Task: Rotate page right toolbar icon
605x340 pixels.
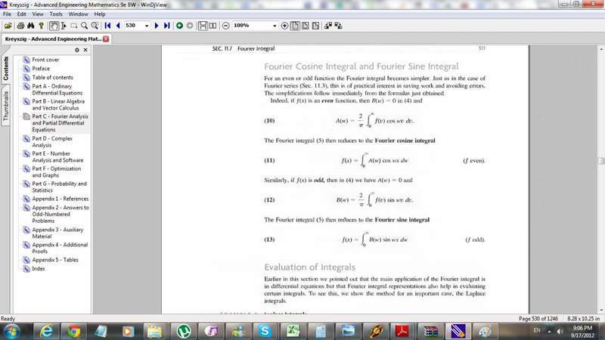Action: pyautogui.click(x=338, y=26)
